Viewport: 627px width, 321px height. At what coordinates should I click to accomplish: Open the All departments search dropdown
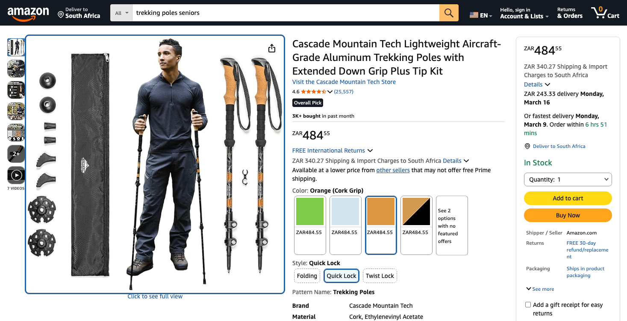point(121,13)
